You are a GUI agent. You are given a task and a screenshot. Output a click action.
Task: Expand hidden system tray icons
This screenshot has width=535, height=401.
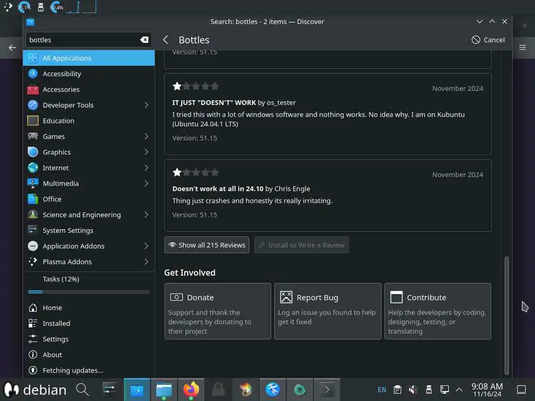coord(459,390)
